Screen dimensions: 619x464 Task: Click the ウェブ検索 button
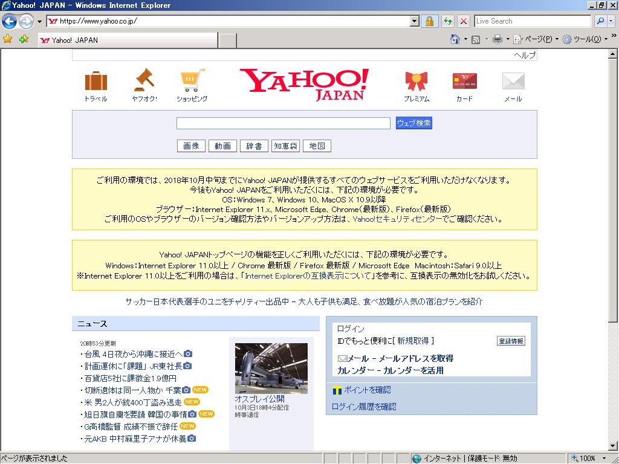coord(413,123)
